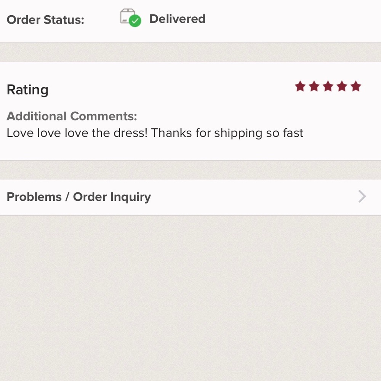Click the word "Inquiry" in the bottom row
381x381 pixels.
(x=130, y=197)
